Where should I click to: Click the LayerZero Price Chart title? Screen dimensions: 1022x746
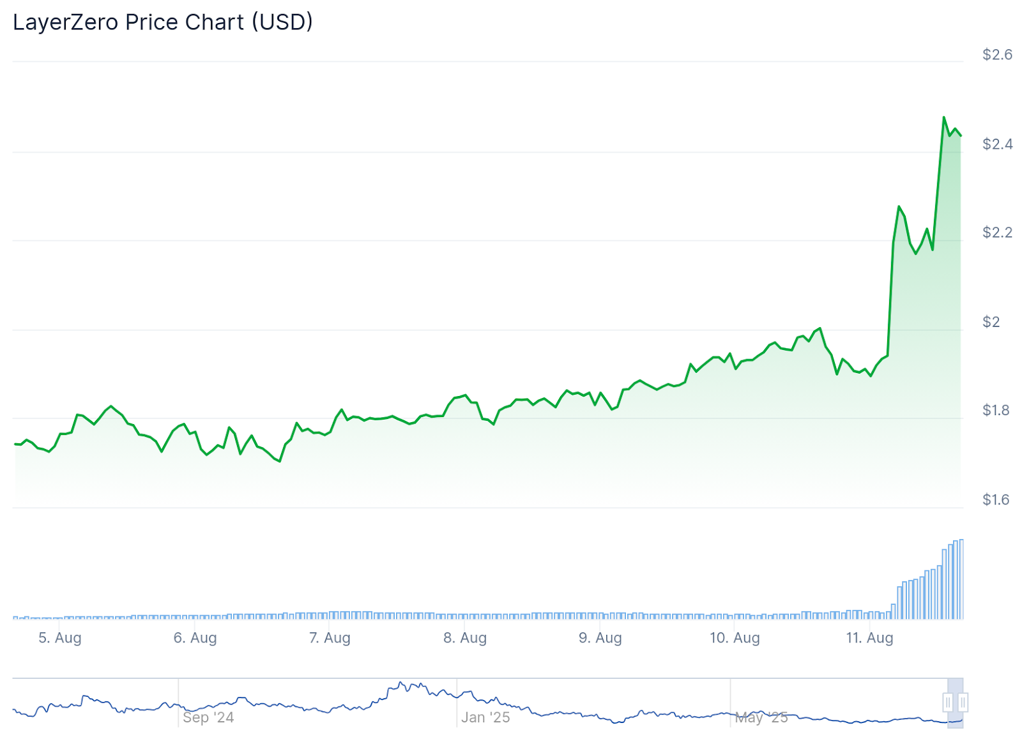[x=163, y=22]
